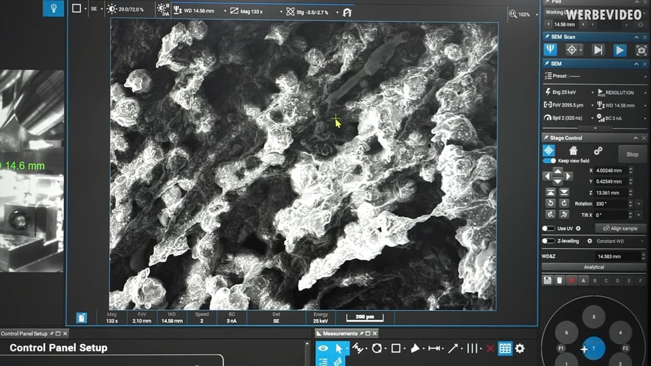651x366 pixels.
Task: Toggle measurement visibility eye icon
Action: click(x=323, y=348)
